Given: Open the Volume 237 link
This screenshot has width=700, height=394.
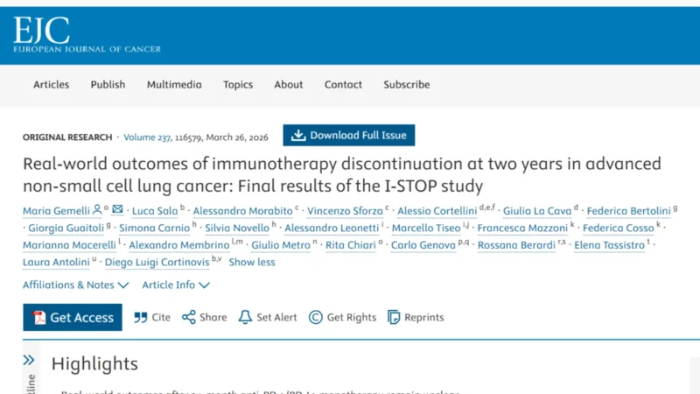Looking at the screenshot, I should coord(147,137).
